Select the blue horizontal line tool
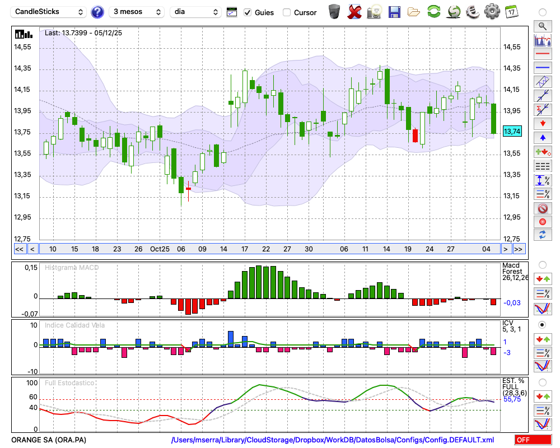Screen dimensions: 560x448 pos(542,68)
